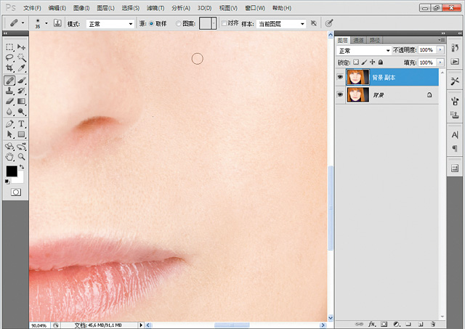
Task: Open the 填充 fill slider arrow
Action: pos(440,62)
